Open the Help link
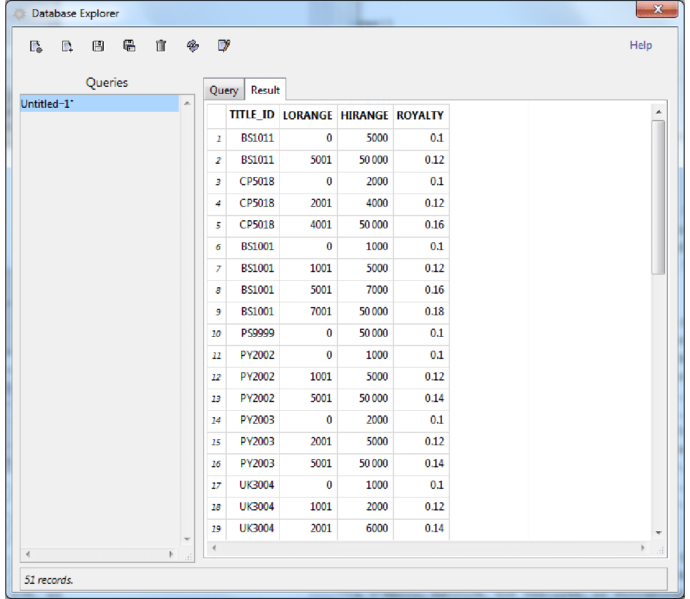This screenshot has width=690, height=599. (x=640, y=45)
